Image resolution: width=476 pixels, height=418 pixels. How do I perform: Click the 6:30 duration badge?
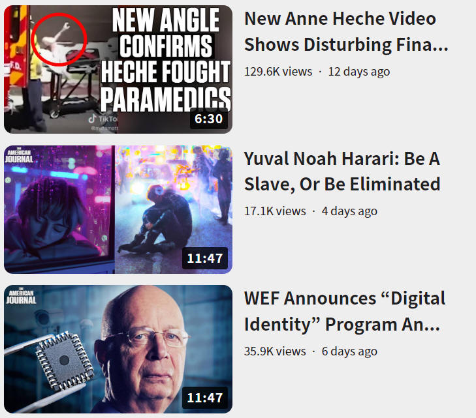click(208, 119)
